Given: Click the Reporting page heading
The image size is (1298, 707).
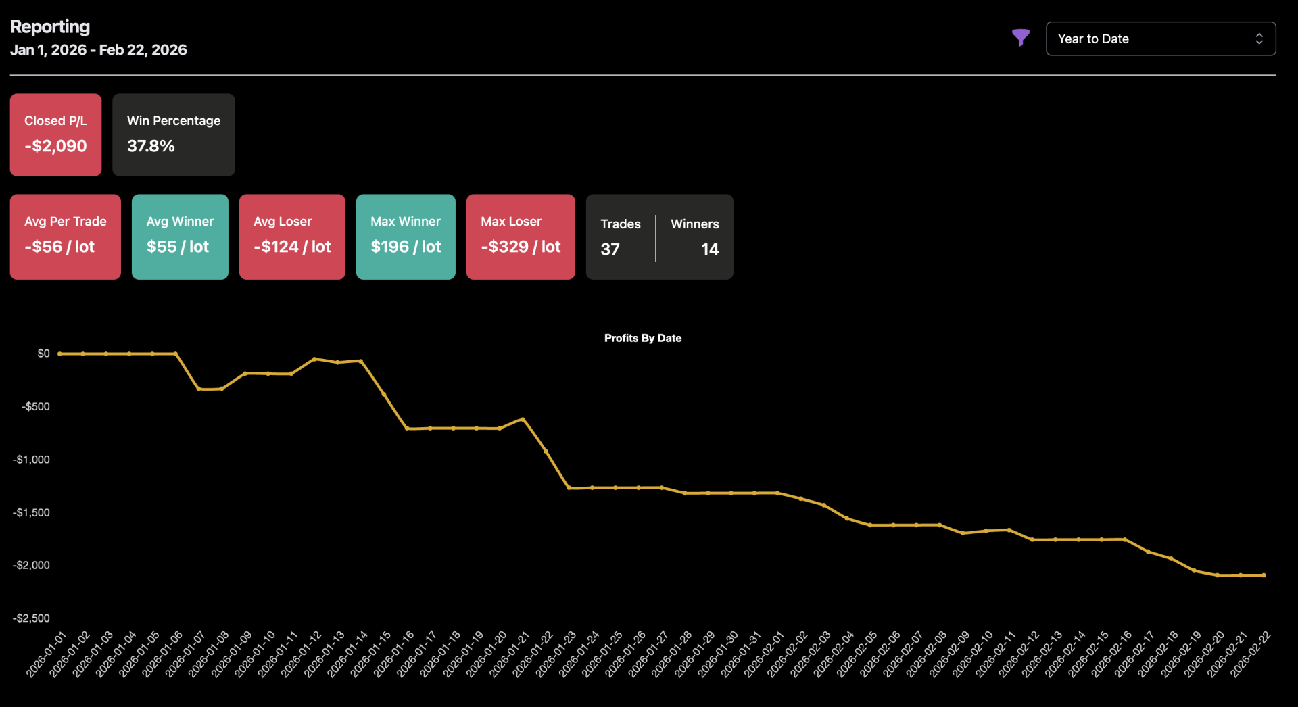Looking at the screenshot, I should point(50,26).
